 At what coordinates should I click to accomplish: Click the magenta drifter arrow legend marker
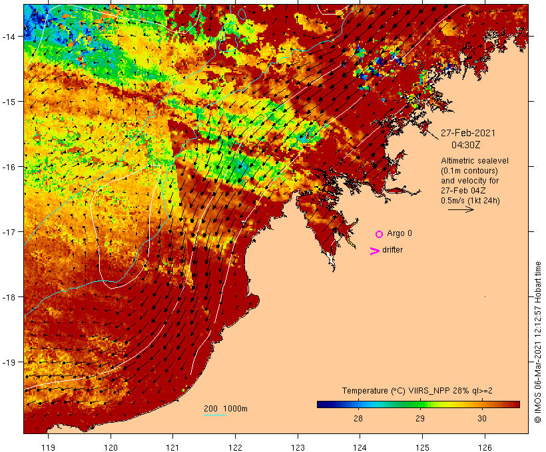click(x=374, y=251)
